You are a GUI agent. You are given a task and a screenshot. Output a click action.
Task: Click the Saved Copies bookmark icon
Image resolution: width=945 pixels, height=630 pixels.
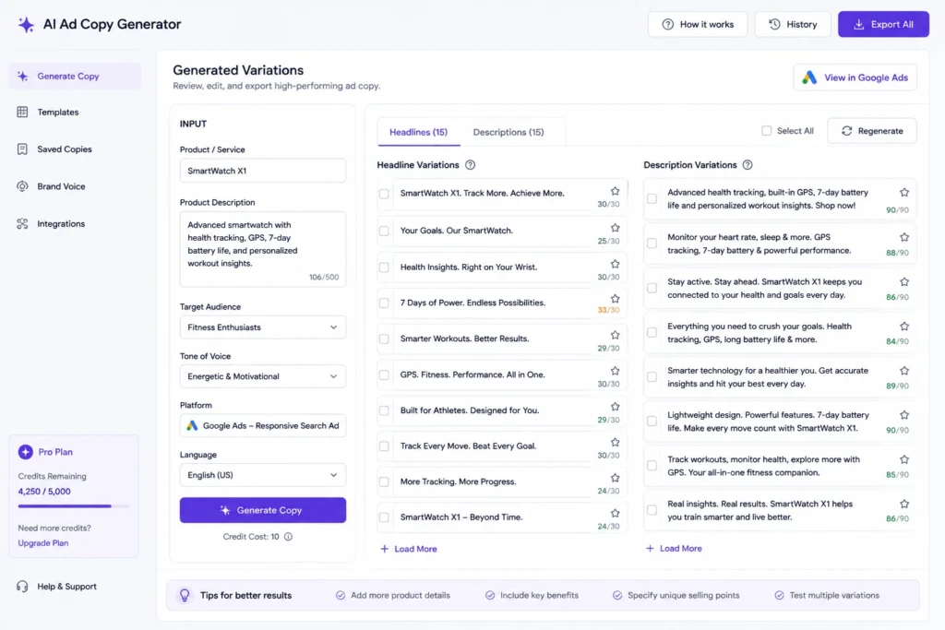[22, 149]
